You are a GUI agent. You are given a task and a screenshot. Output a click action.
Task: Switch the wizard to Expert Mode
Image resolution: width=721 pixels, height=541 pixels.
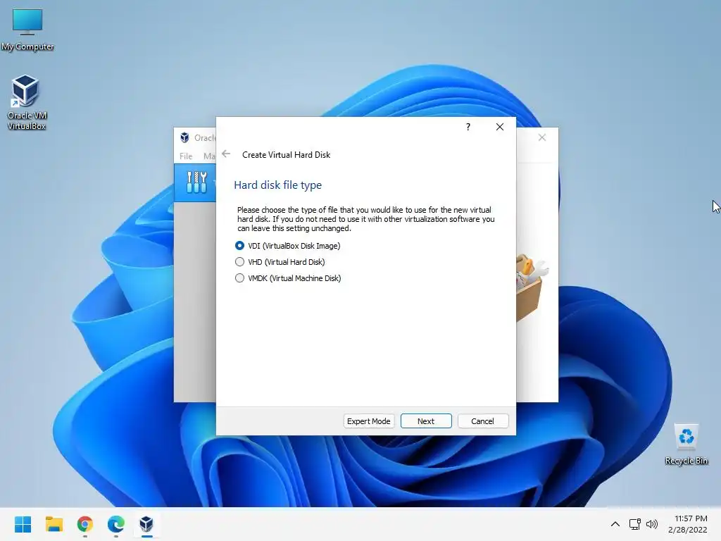368,421
